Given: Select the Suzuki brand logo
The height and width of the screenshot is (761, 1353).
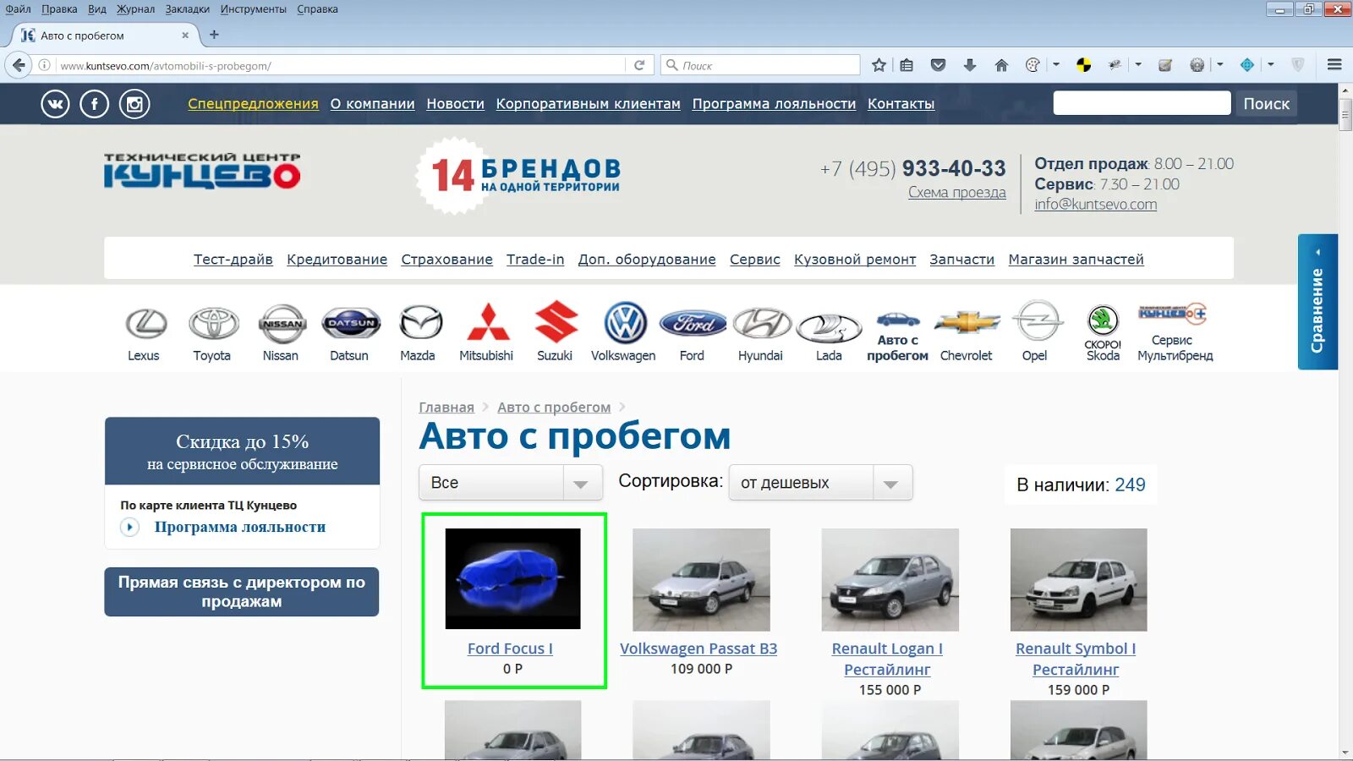Looking at the screenshot, I should [x=556, y=322].
